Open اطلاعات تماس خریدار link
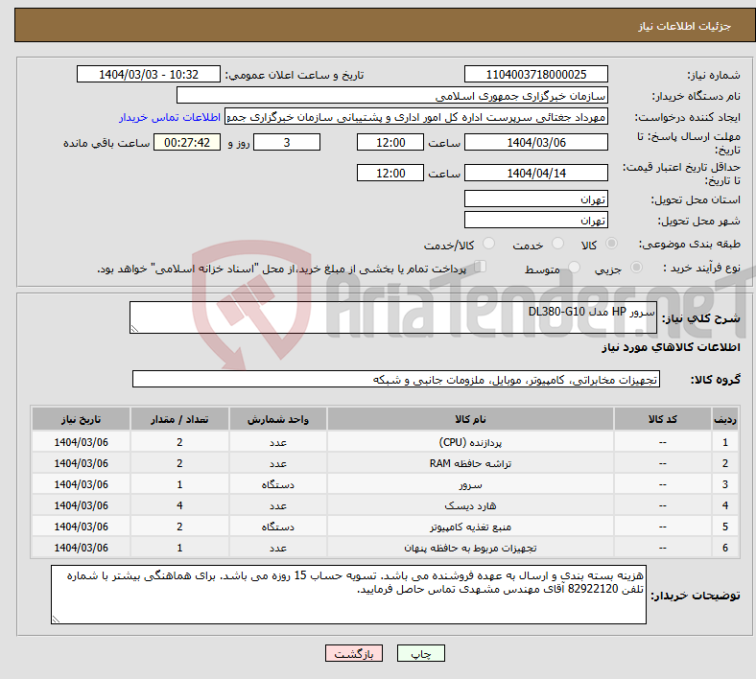This screenshot has width=756, height=679. 170,117
